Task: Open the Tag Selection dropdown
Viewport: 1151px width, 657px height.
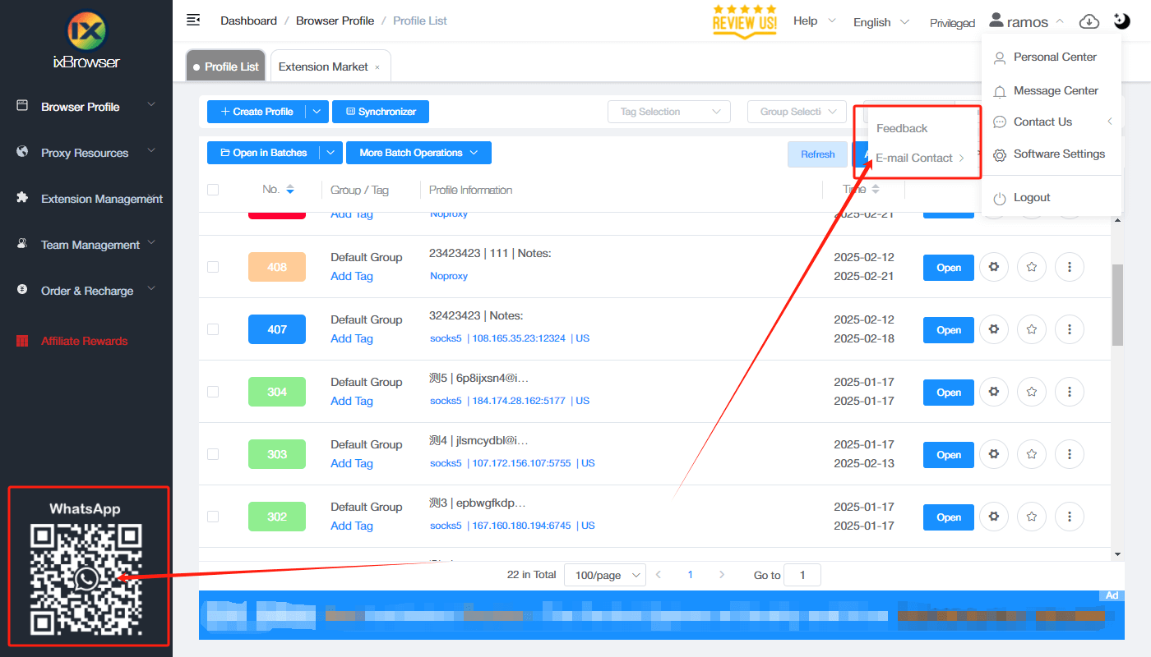Action: pos(668,111)
